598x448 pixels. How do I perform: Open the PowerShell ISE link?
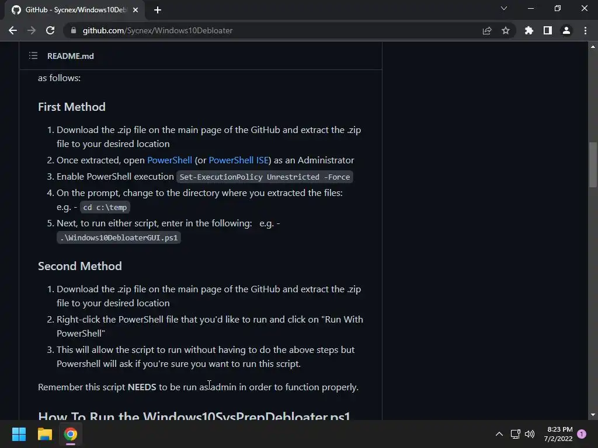pos(239,160)
